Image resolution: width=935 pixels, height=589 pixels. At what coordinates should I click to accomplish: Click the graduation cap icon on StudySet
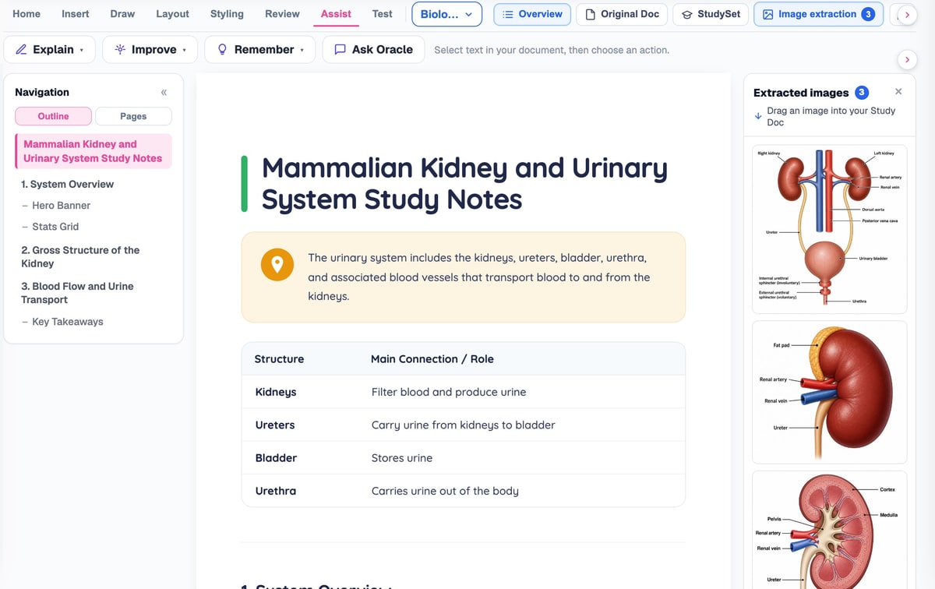687,14
